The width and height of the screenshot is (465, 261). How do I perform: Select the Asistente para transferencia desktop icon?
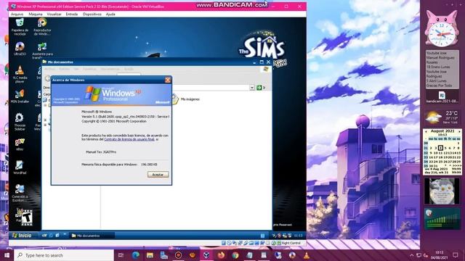[x=42, y=51]
